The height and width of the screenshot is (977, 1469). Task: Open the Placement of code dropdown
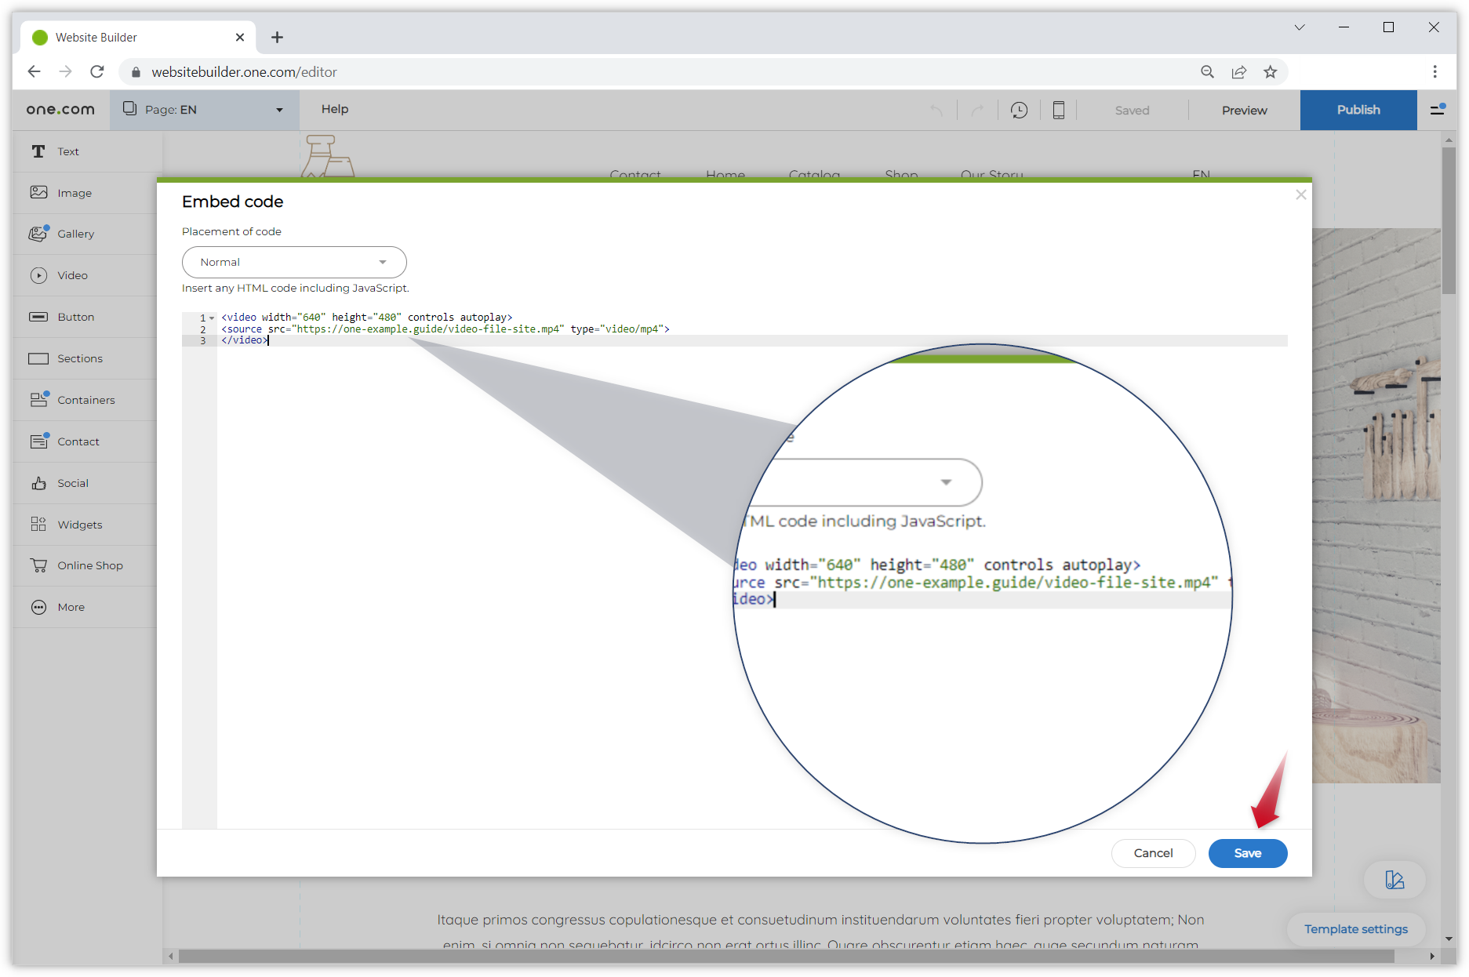tap(294, 262)
